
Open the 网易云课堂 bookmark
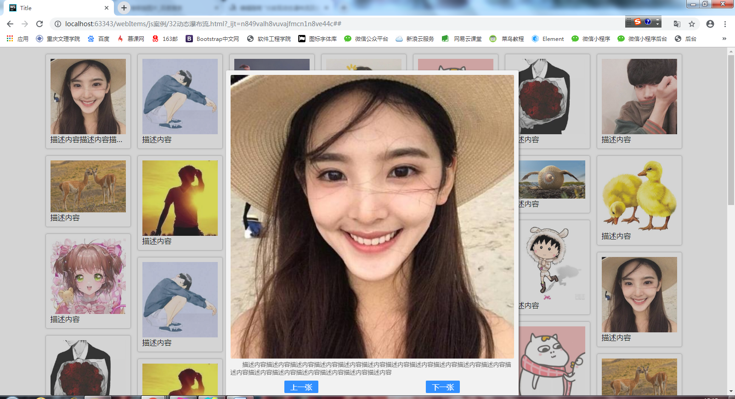click(462, 39)
